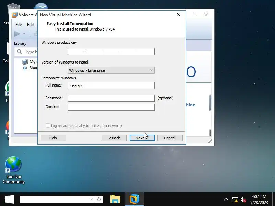Click the library search magnifier icon

click(19, 52)
